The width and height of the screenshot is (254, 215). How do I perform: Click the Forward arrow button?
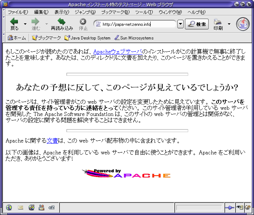point(35,24)
